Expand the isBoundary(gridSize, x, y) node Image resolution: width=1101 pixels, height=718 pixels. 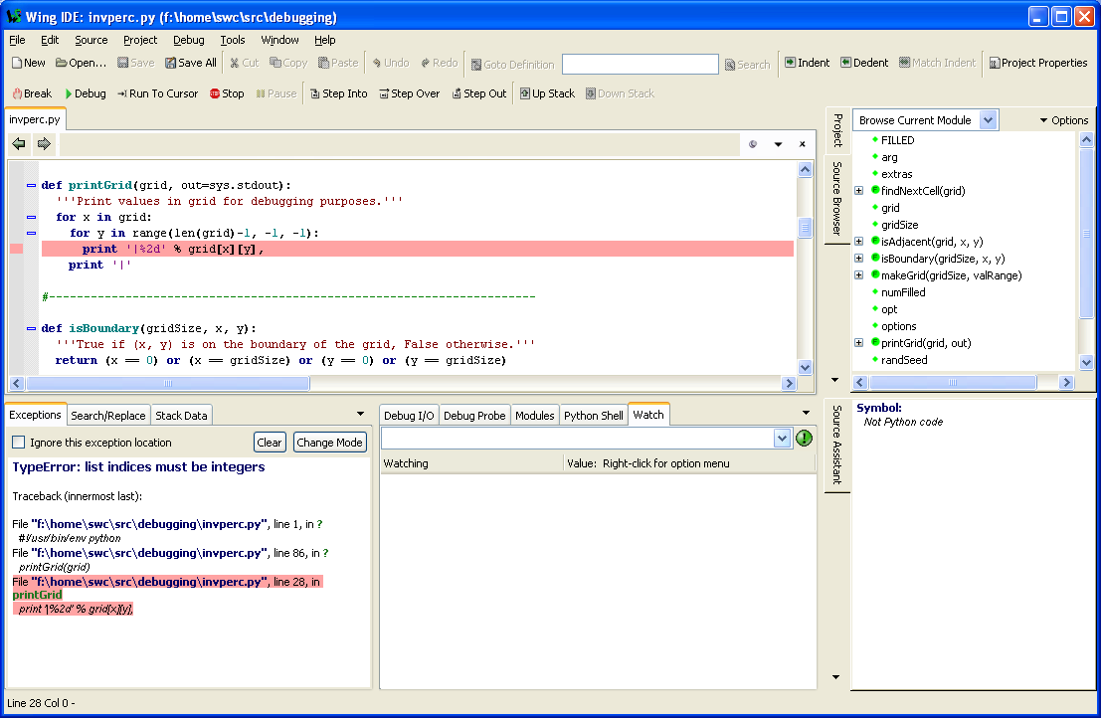coord(858,259)
